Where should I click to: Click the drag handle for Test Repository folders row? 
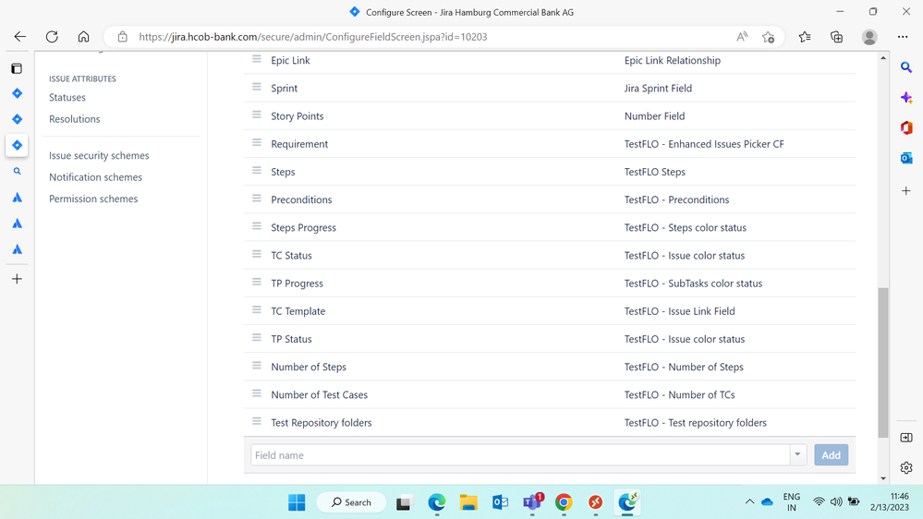click(x=257, y=421)
